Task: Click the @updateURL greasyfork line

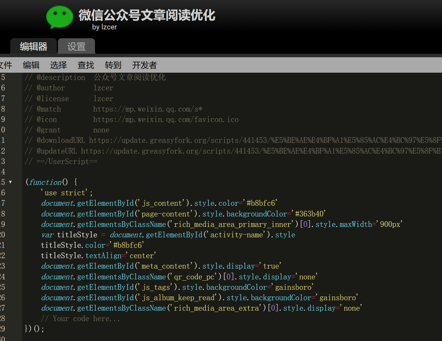Action: pos(233,151)
